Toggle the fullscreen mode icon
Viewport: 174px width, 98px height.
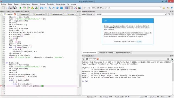coord(71,8)
